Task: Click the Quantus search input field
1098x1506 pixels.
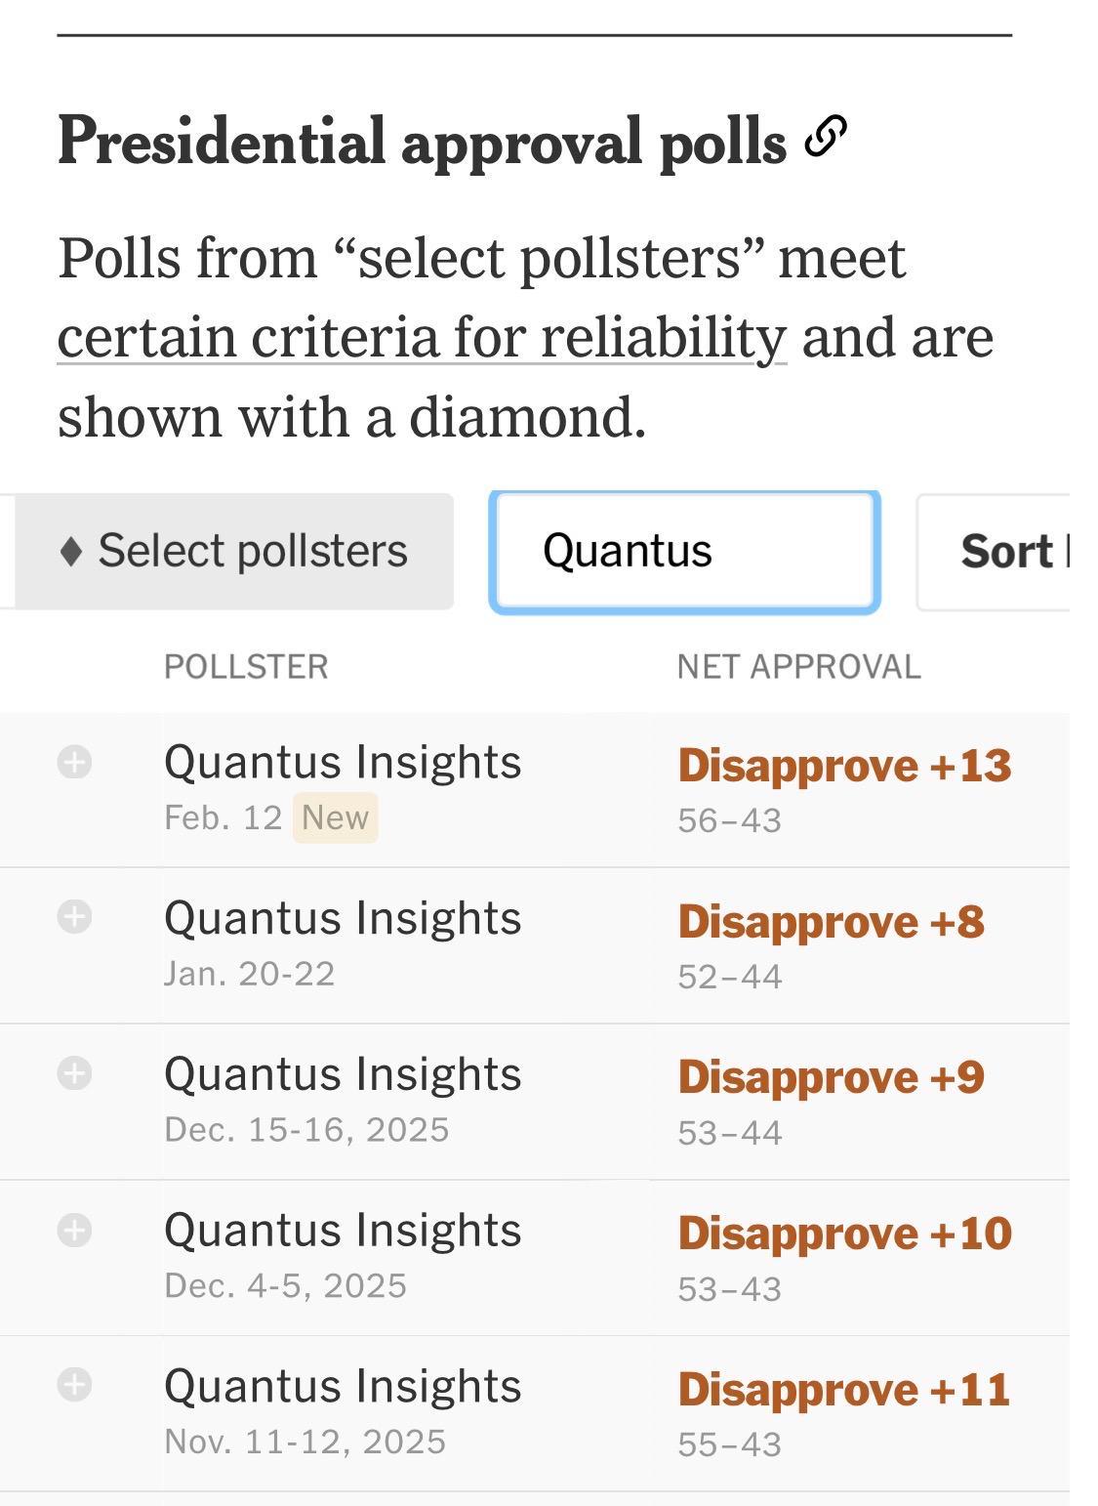Action: tap(684, 552)
